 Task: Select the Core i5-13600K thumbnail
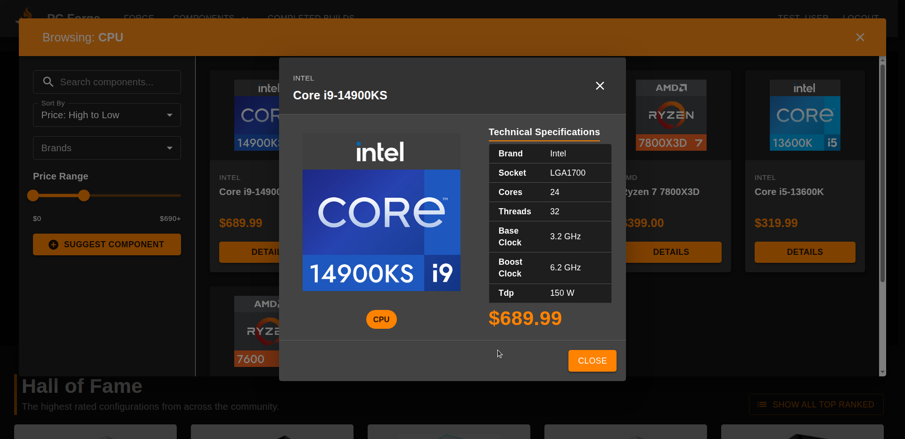(x=805, y=115)
